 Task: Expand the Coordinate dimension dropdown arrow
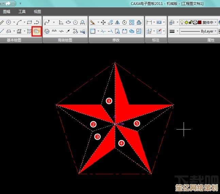pyautogui.click(x=154, y=31)
